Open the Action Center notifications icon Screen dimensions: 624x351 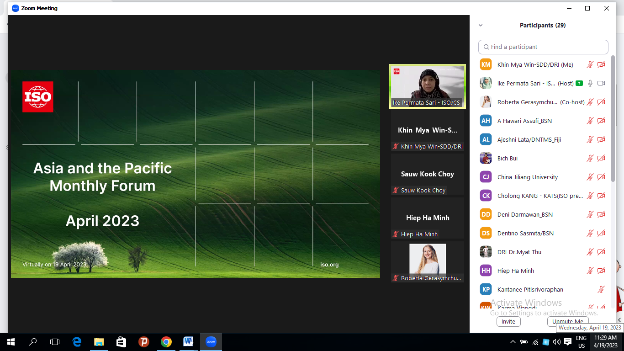coord(568,342)
